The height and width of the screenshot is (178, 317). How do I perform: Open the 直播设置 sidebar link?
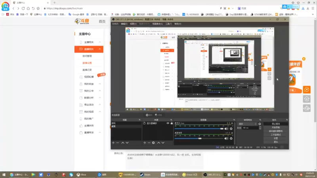pos(87,63)
